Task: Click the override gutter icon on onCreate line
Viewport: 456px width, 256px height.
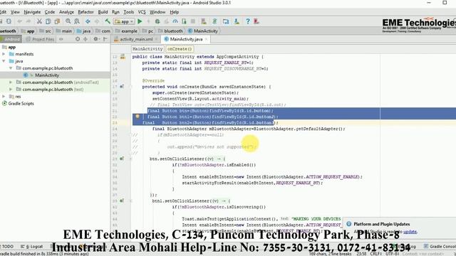Action: (x=122, y=87)
